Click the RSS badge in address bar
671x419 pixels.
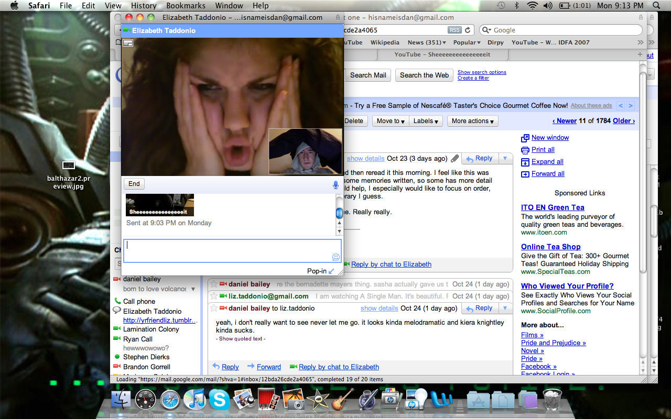click(x=454, y=30)
